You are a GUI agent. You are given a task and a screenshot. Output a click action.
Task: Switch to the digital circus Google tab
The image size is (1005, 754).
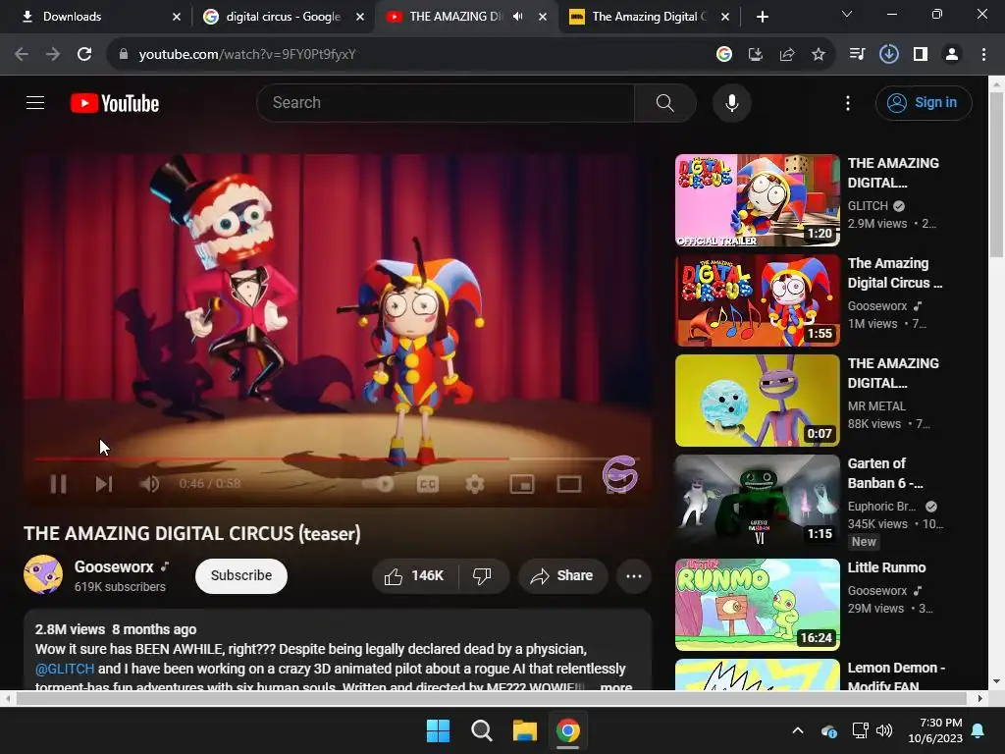click(283, 17)
